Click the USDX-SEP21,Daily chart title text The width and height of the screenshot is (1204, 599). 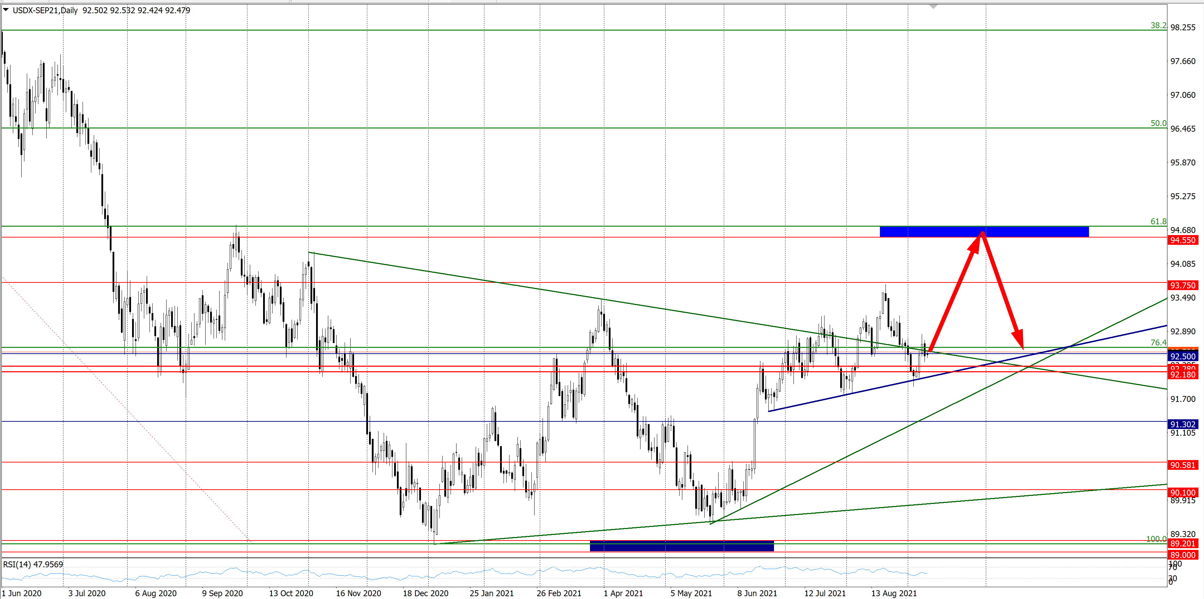tap(45, 10)
